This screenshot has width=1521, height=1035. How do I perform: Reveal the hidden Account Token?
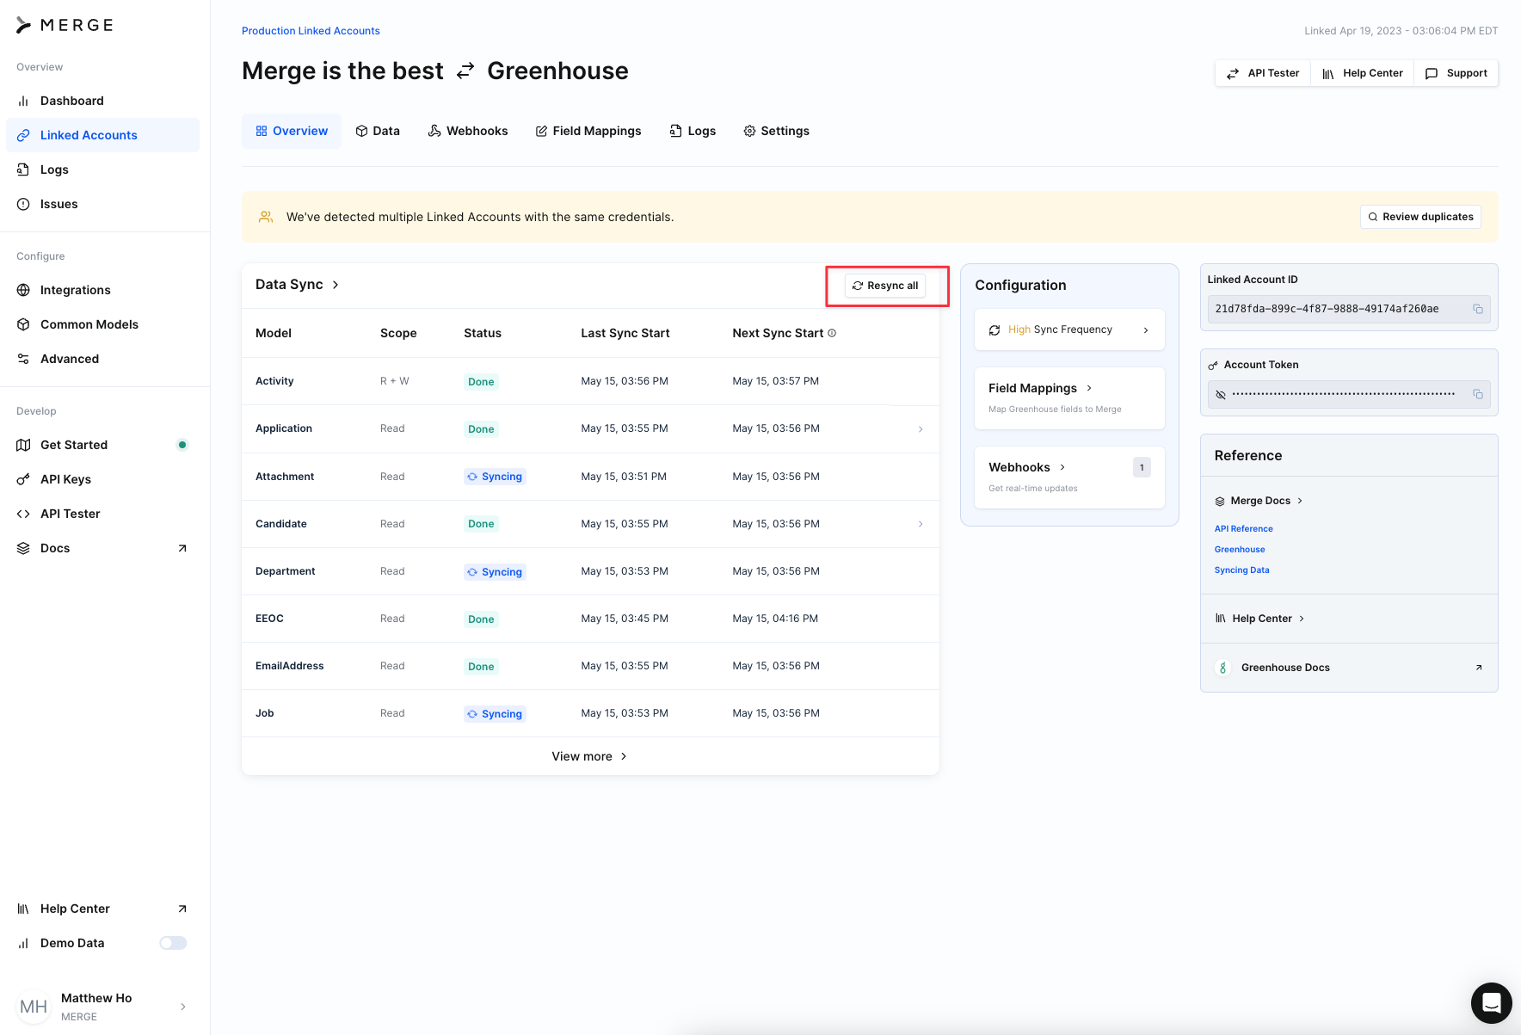tap(1220, 394)
